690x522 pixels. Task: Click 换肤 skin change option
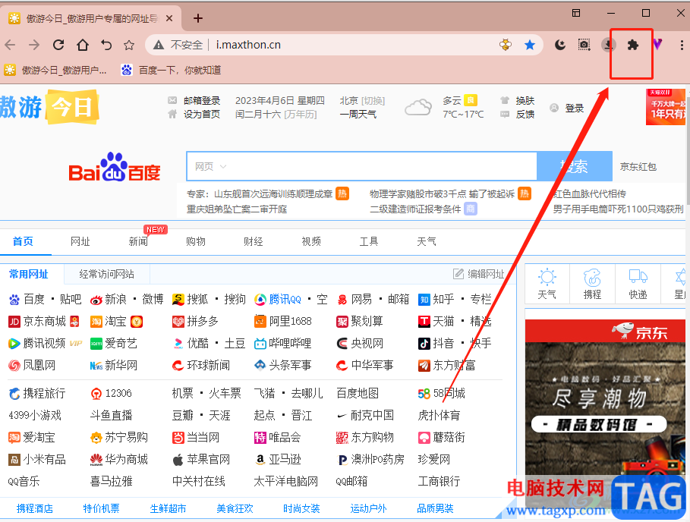[525, 101]
